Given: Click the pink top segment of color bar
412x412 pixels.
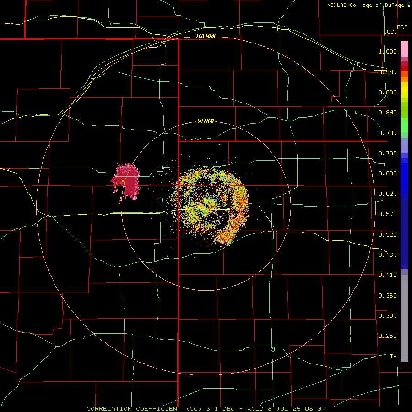Looking at the screenshot, I should click(404, 49).
